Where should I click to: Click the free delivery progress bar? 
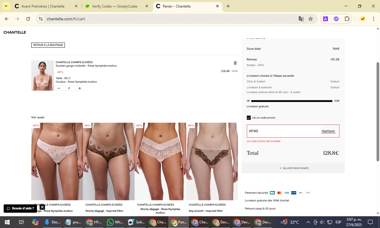[x=292, y=101]
